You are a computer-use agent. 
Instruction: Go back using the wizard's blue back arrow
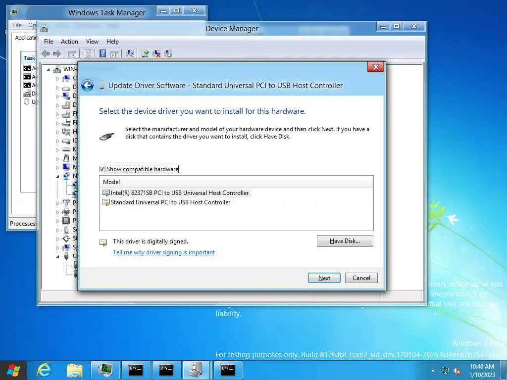coord(87,86)
